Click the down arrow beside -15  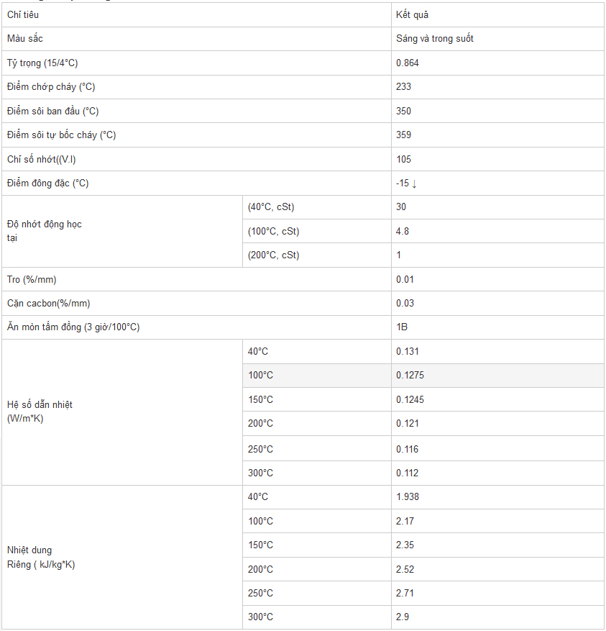pos(415,183)
